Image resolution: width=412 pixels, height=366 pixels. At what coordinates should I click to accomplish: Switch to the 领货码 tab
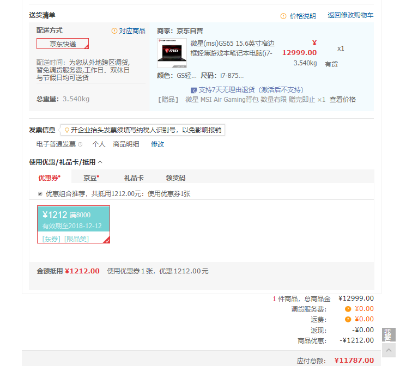pyautogui.click(x=175, y=178)
